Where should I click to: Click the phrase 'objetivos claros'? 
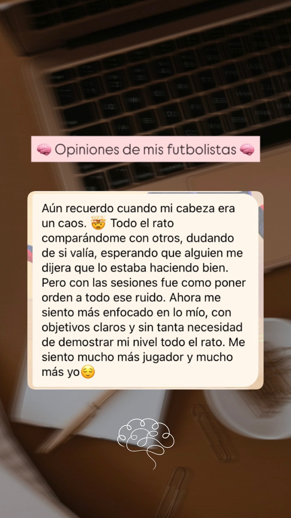(x=84, y=328)
